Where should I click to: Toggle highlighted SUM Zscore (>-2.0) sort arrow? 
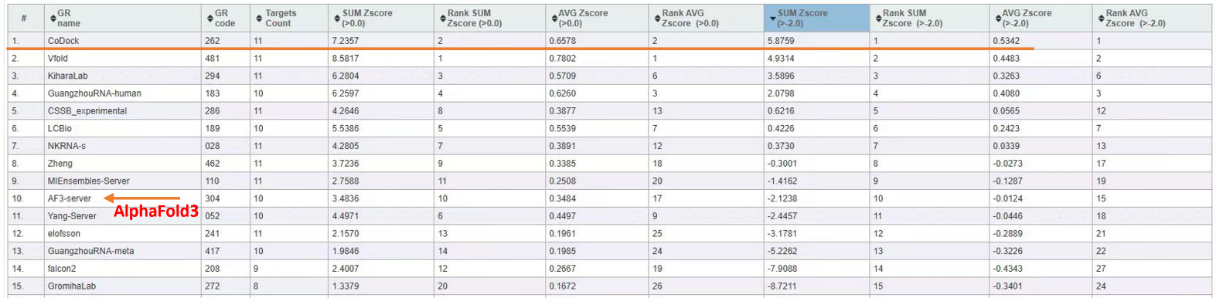771,19
